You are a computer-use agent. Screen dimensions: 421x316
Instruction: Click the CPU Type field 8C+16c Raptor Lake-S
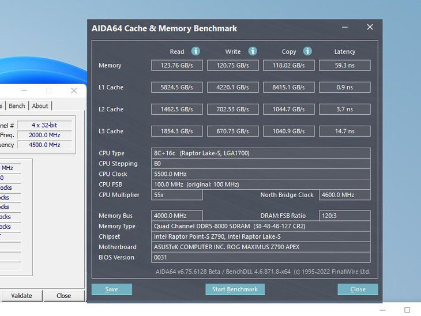pos(261,153)
